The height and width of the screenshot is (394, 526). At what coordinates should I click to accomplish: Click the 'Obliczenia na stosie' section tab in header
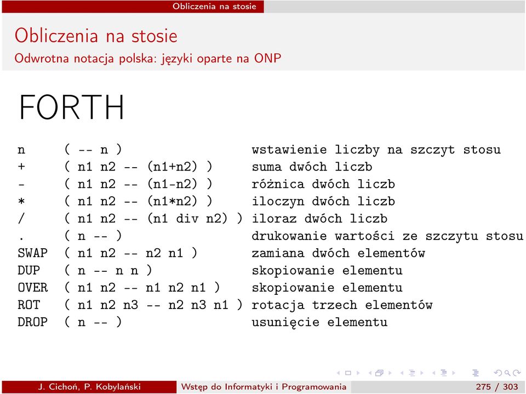click(x=214, y=7)
